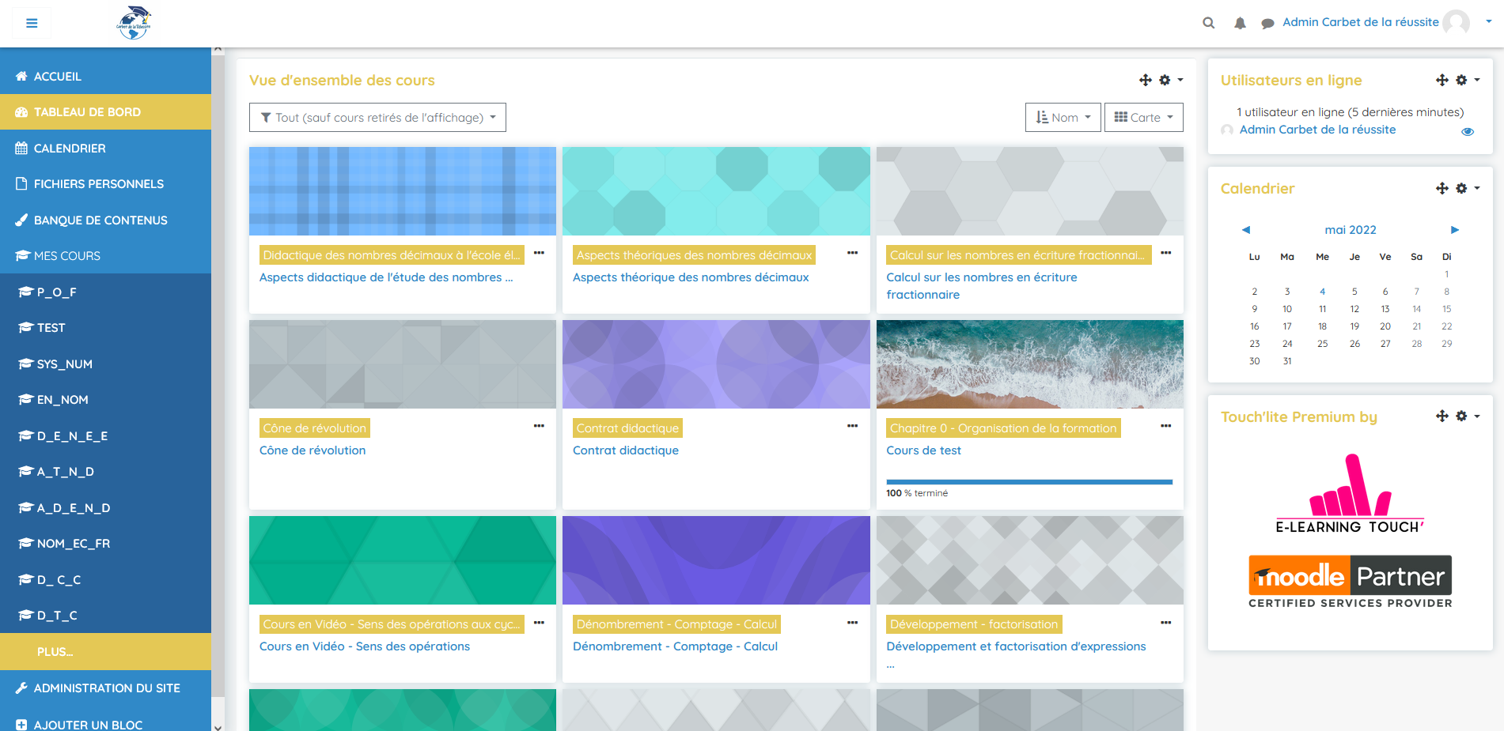This screenshot has width=1504, height=731.
Task: Expand Mes cours in the sidebar
Action: [x=106, y=256]
